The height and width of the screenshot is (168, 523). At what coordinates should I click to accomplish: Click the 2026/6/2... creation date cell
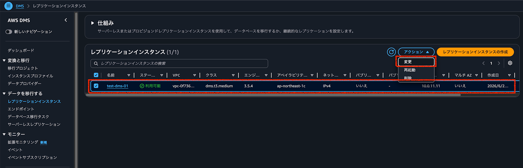[x=498, y=86]
